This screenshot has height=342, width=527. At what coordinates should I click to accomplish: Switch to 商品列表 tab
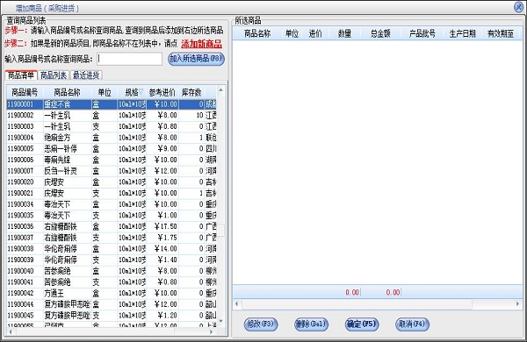coord(54,75)
